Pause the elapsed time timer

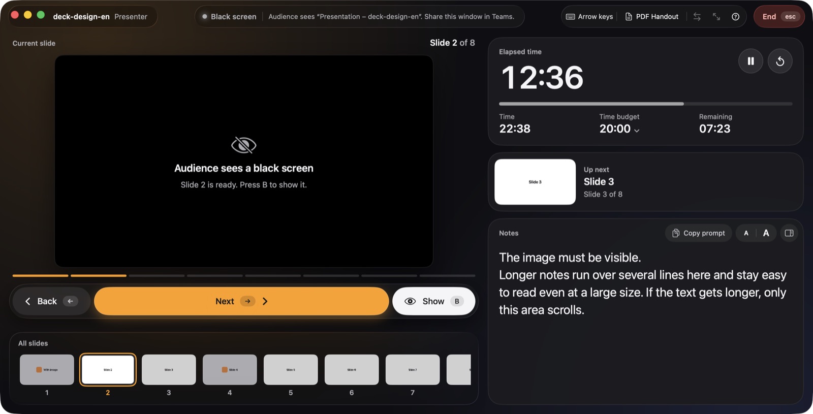751,61
